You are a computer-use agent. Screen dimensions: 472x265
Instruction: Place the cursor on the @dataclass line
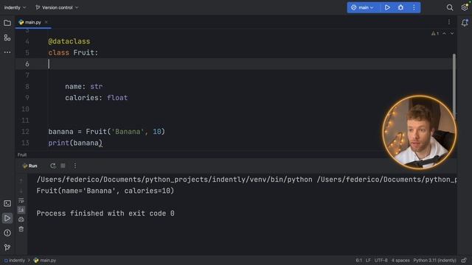click(69, 41)
